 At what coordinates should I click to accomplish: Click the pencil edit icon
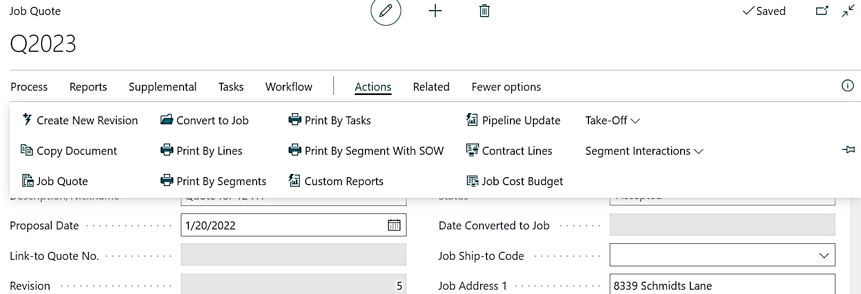(386, 11)
